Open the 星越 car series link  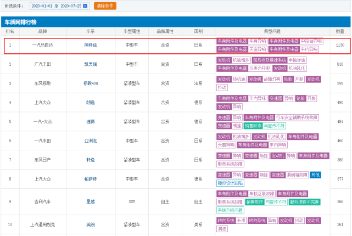click(x=91, y=201)
